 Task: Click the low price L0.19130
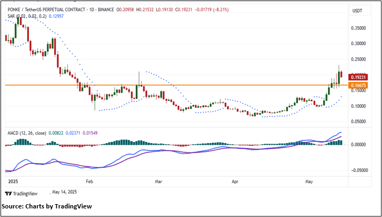(164, 10)
